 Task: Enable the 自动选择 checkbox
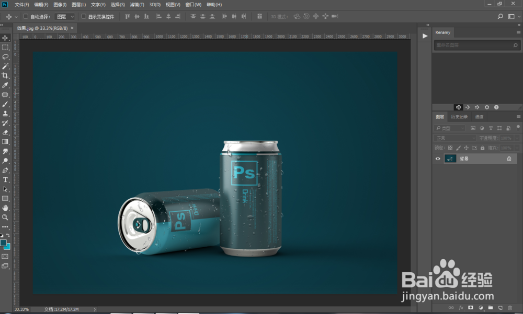(26, 16)
